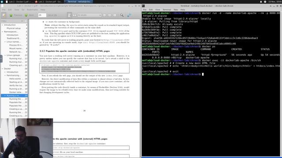The height and width of the screenshot is (158, 282).
Task: Click the page number field showing 20
Action: [42, 15]
